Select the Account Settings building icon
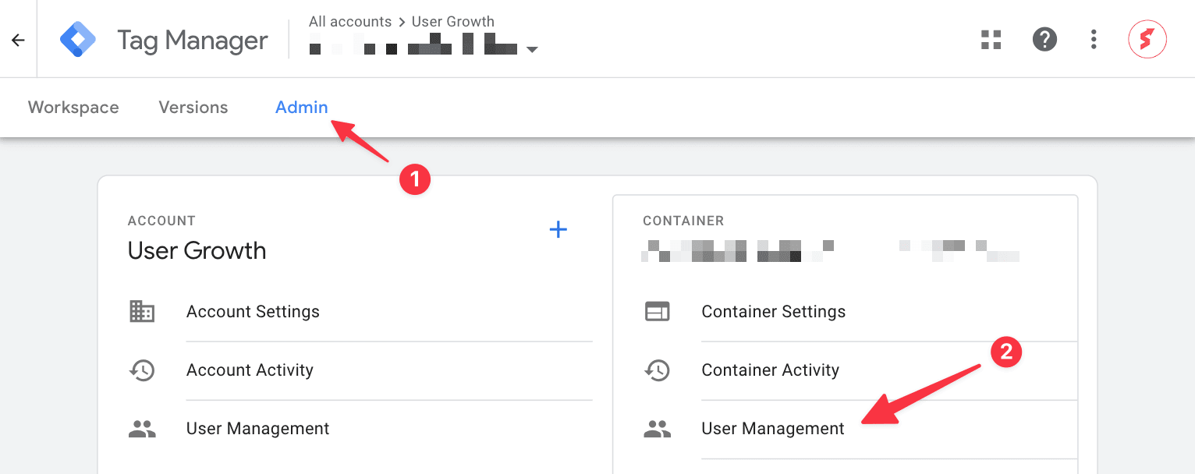The image size is (1195, 474). (x=142, y=311)
